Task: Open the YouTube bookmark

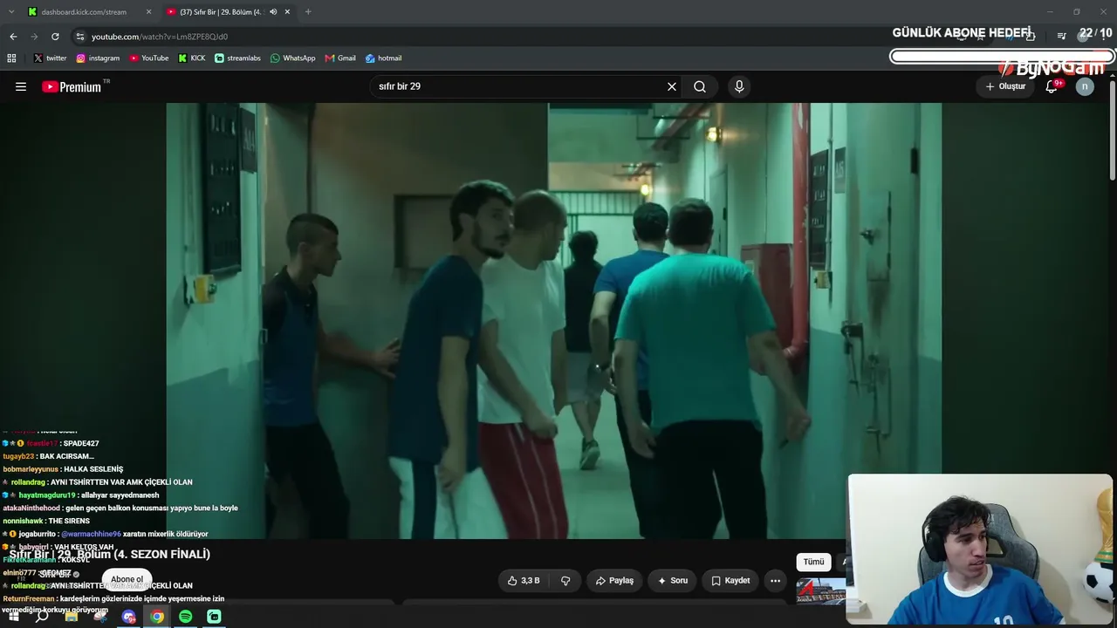Action: coord(149,58)
